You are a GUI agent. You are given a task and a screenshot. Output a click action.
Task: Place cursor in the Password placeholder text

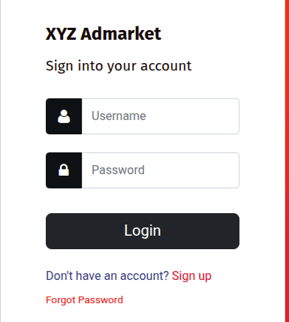click(118, 170)
